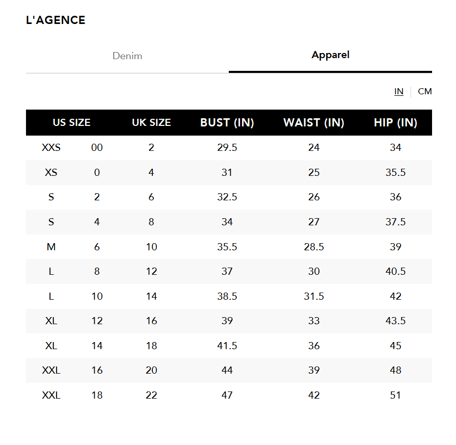Click the US size 00 cell
The image size is (456, 445).
tap(97, 148)
